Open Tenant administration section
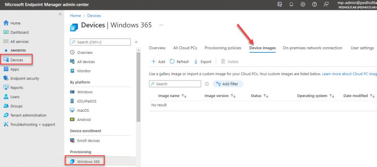 tap(28, 115)
